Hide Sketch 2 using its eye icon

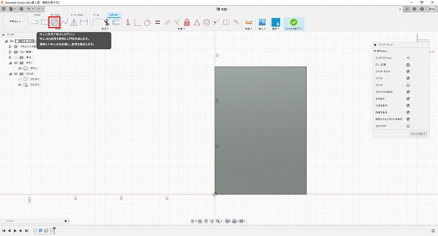coord(20,85)
